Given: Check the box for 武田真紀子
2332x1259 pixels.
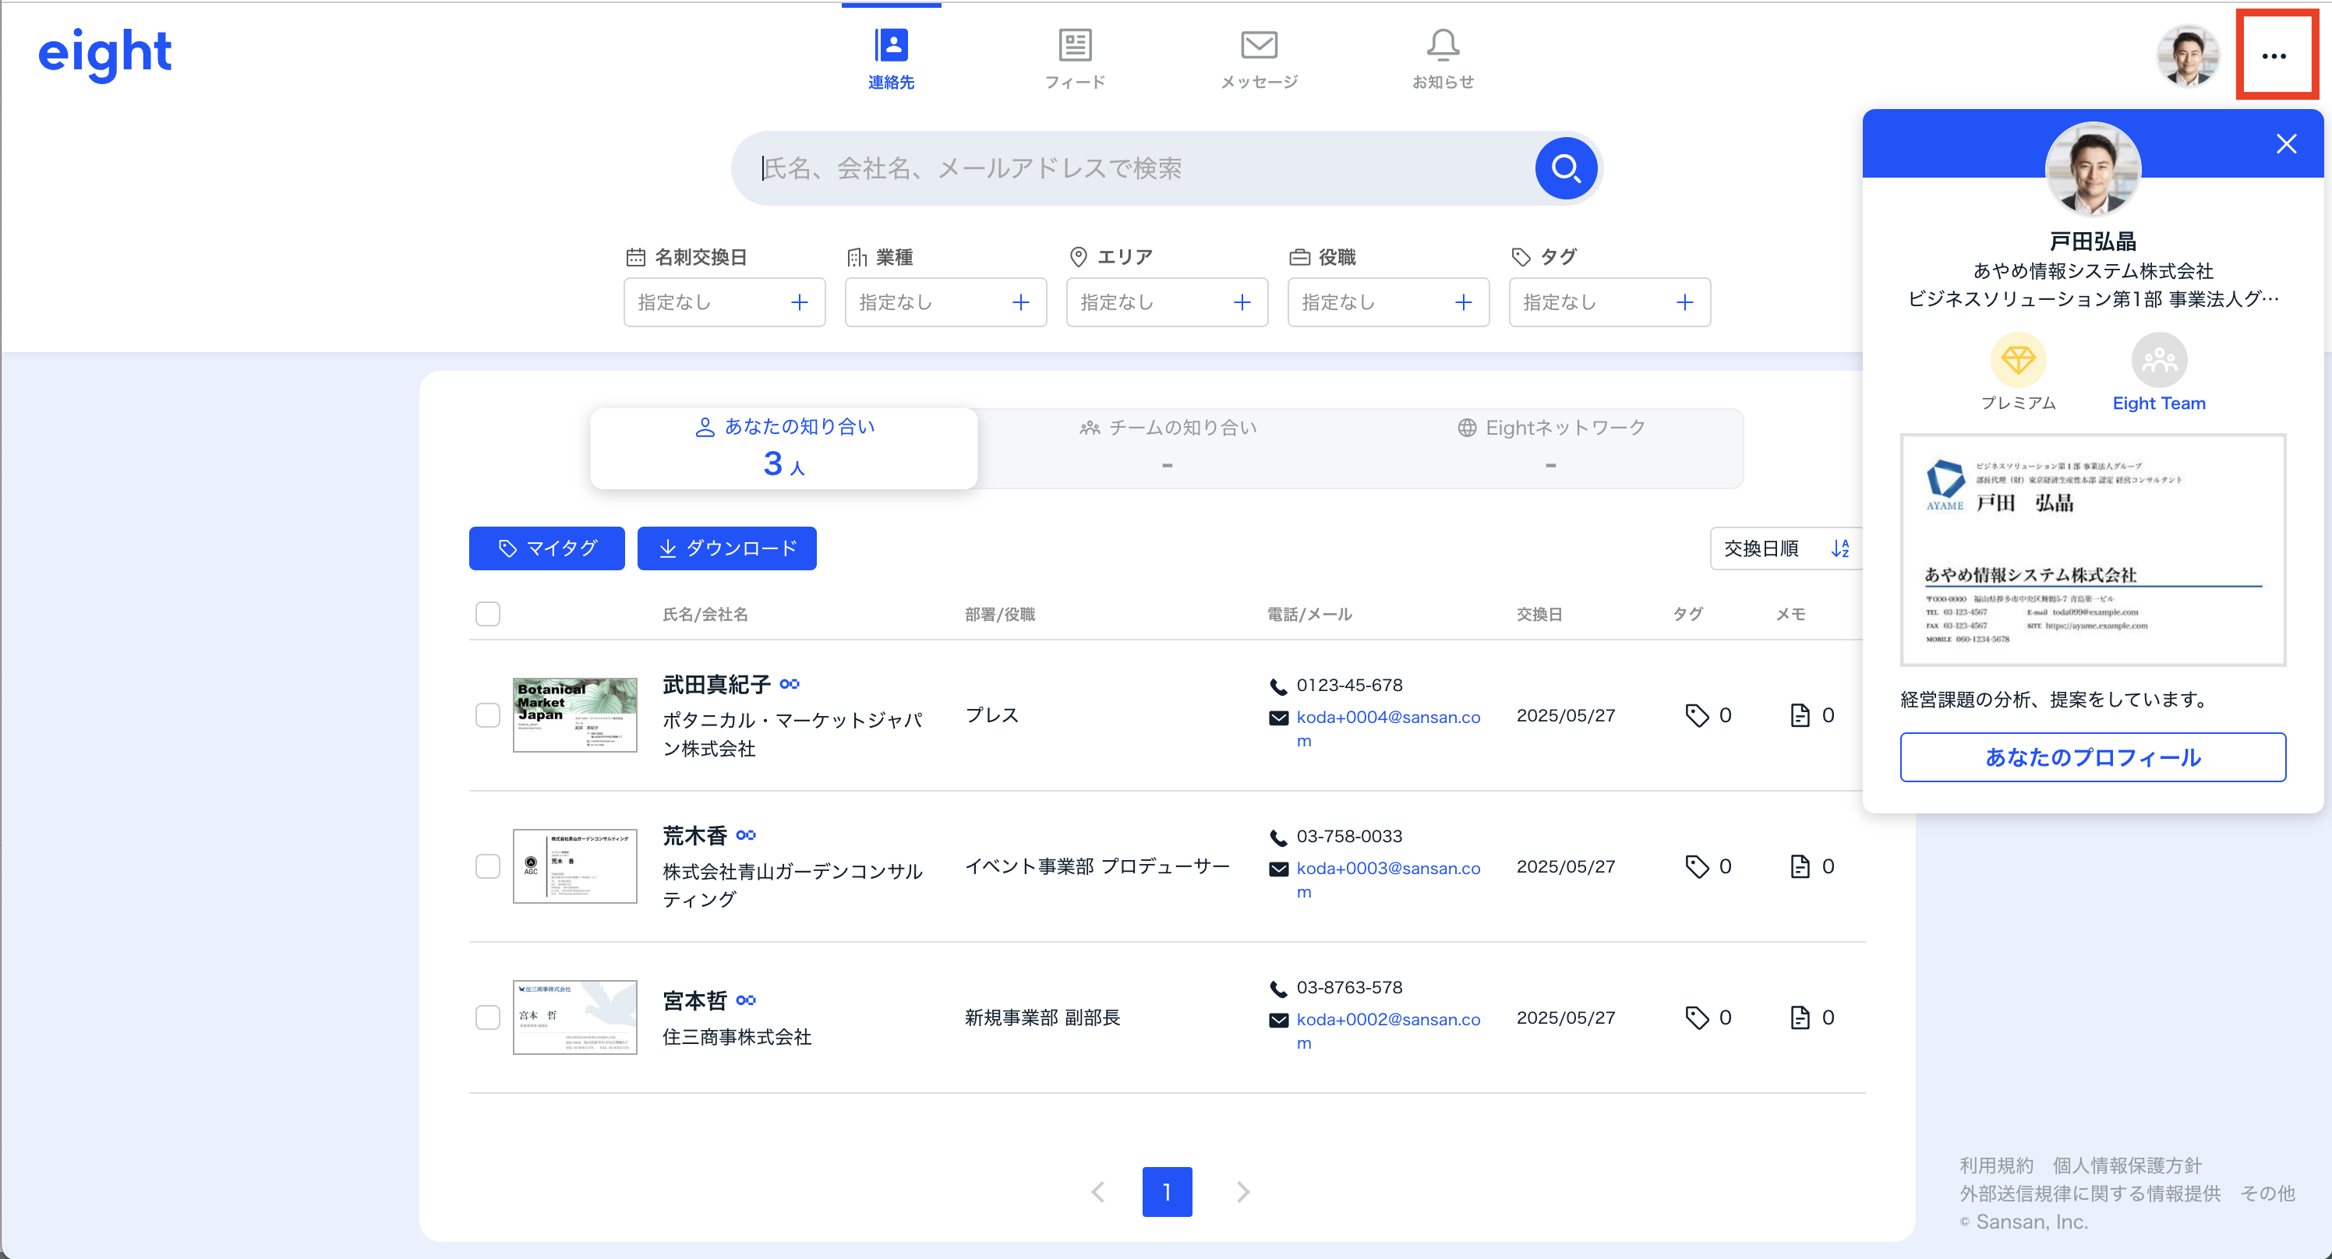Looking at the screenshot, I should coord(488,715).
